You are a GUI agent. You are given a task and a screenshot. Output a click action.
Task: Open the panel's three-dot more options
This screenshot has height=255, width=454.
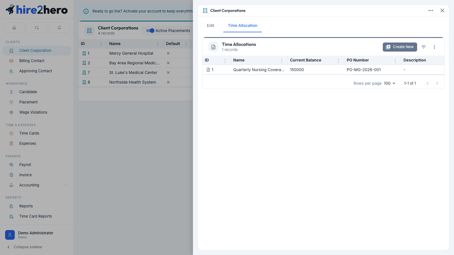coord(431,10)
